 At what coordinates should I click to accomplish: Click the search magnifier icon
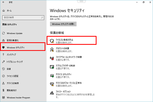42,18
